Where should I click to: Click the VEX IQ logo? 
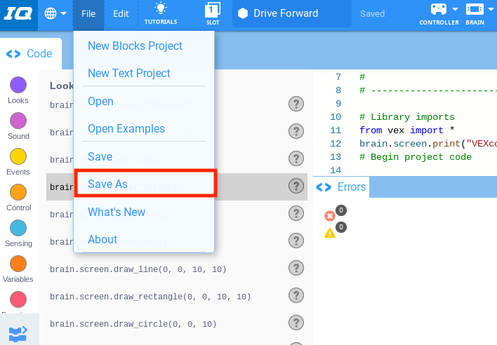(18, 13)
